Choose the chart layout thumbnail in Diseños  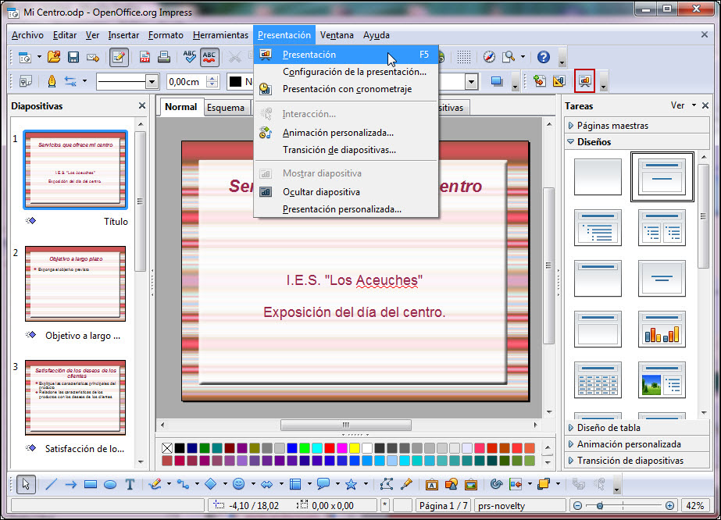pyautogui.click(x=662, y=329)
